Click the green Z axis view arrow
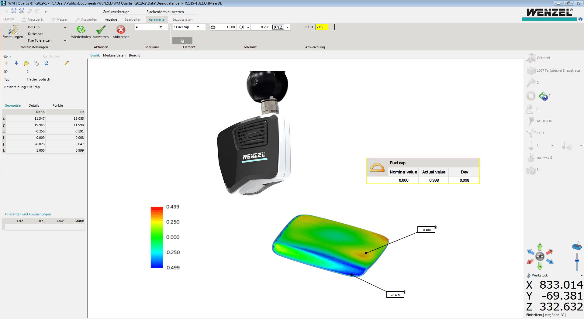This screenshot has width=584, height=319. pyautogui.click(x=540, y=246)
